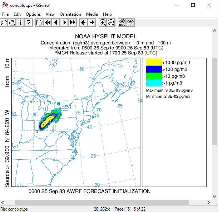Click 'AWRF FORECAST INITIALIZATION' footer text

pyautogui.click(x=108, y=191)
